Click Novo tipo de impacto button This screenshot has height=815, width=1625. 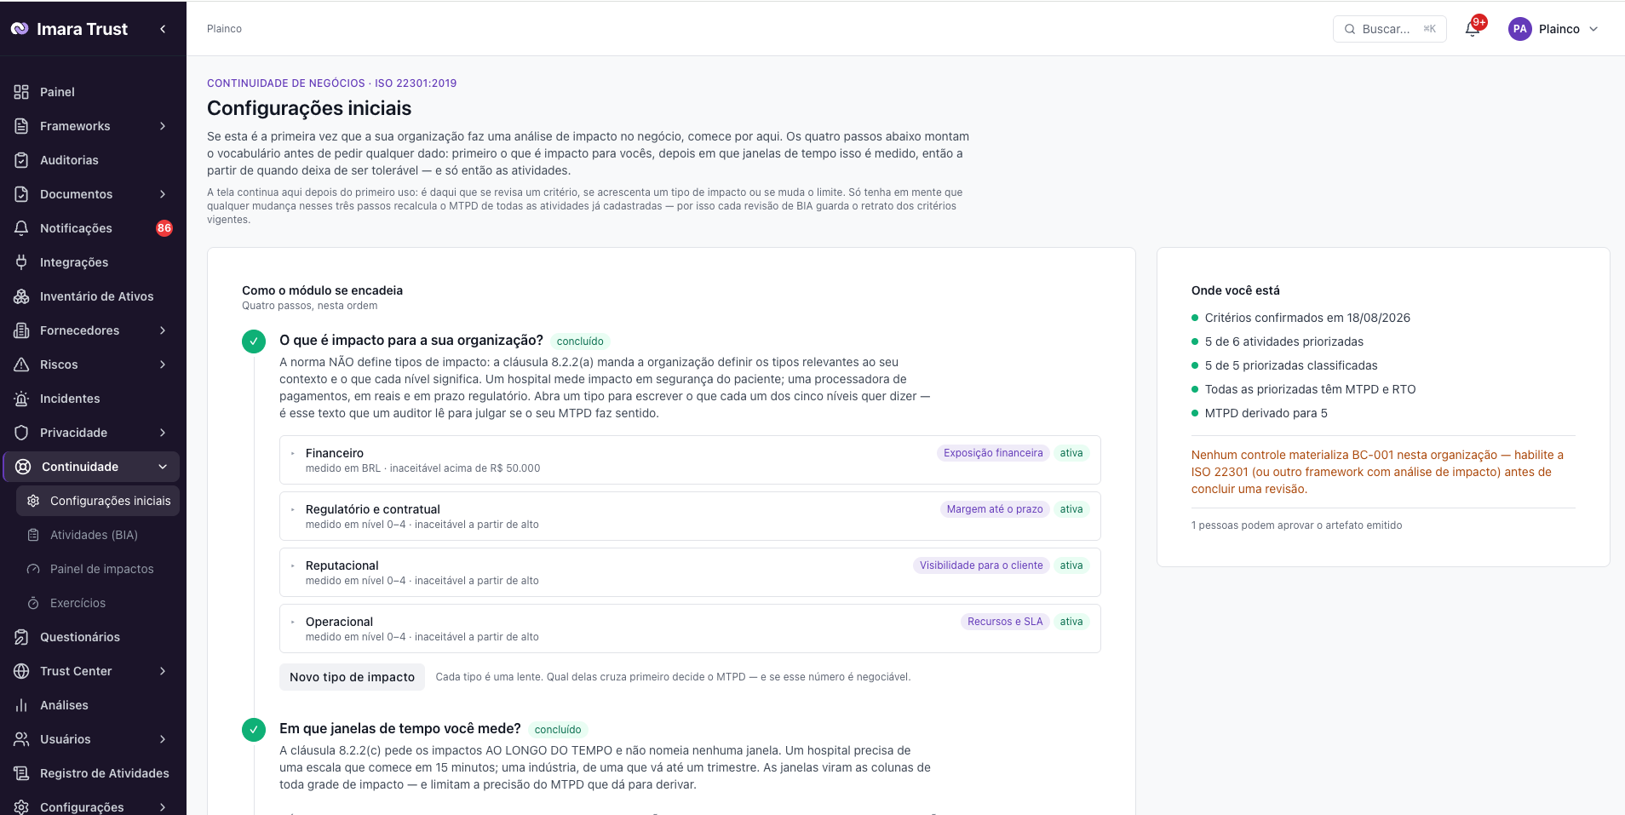352,677
